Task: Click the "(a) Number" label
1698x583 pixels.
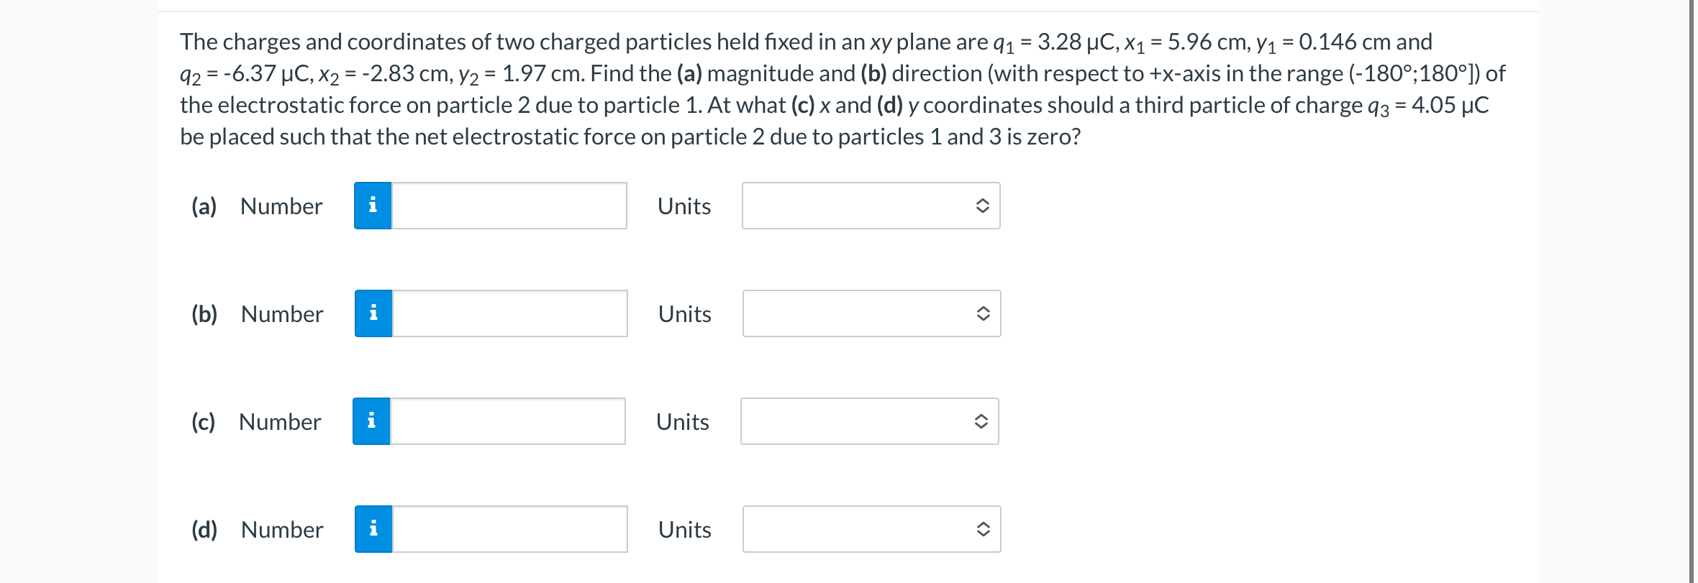Action: tap(257, 206)
